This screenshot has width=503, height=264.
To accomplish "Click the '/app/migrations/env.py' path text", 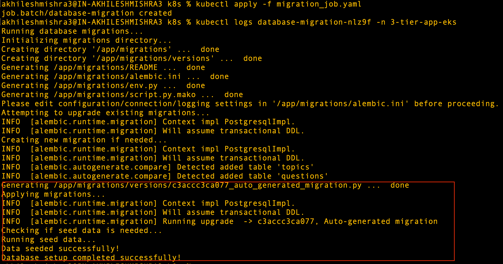I will 106,86.
